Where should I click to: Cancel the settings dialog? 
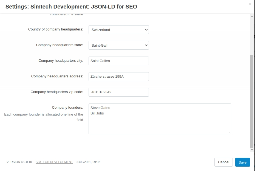point(223,162)
